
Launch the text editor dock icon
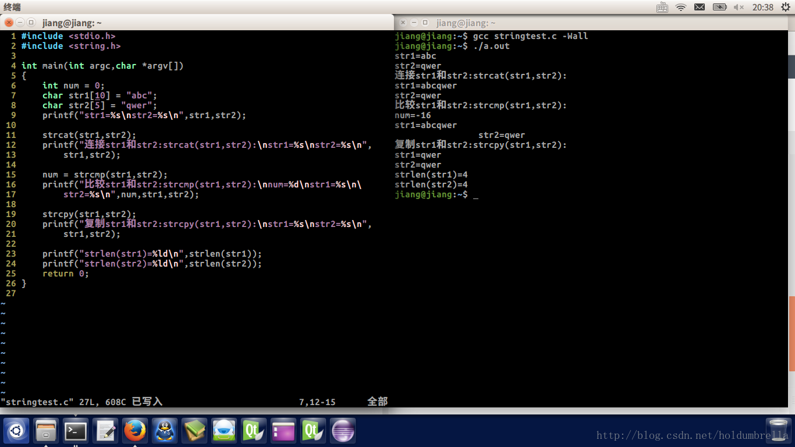pos(105,431)
